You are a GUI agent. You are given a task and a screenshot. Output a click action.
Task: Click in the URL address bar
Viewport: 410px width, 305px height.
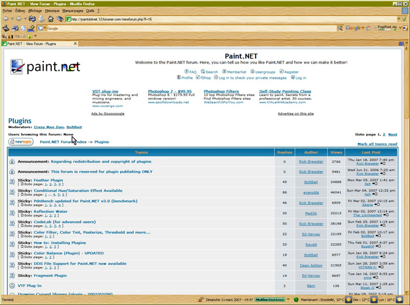(x=214, y=19)
